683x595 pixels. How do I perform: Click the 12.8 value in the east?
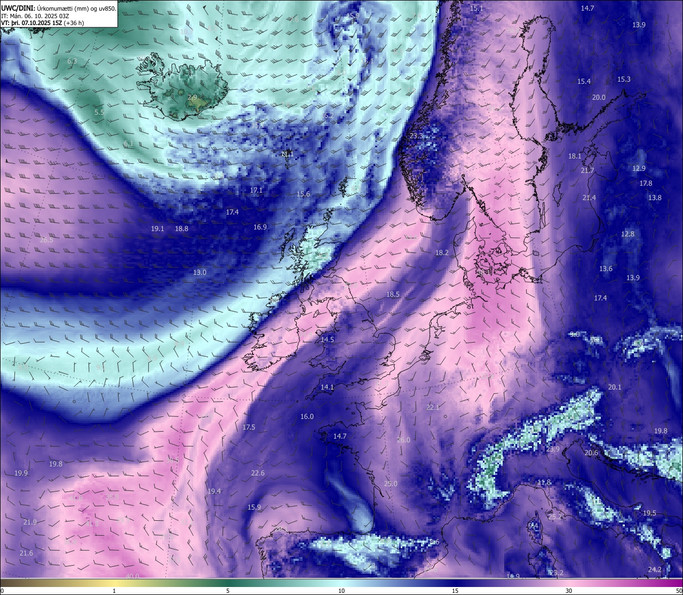628,234
